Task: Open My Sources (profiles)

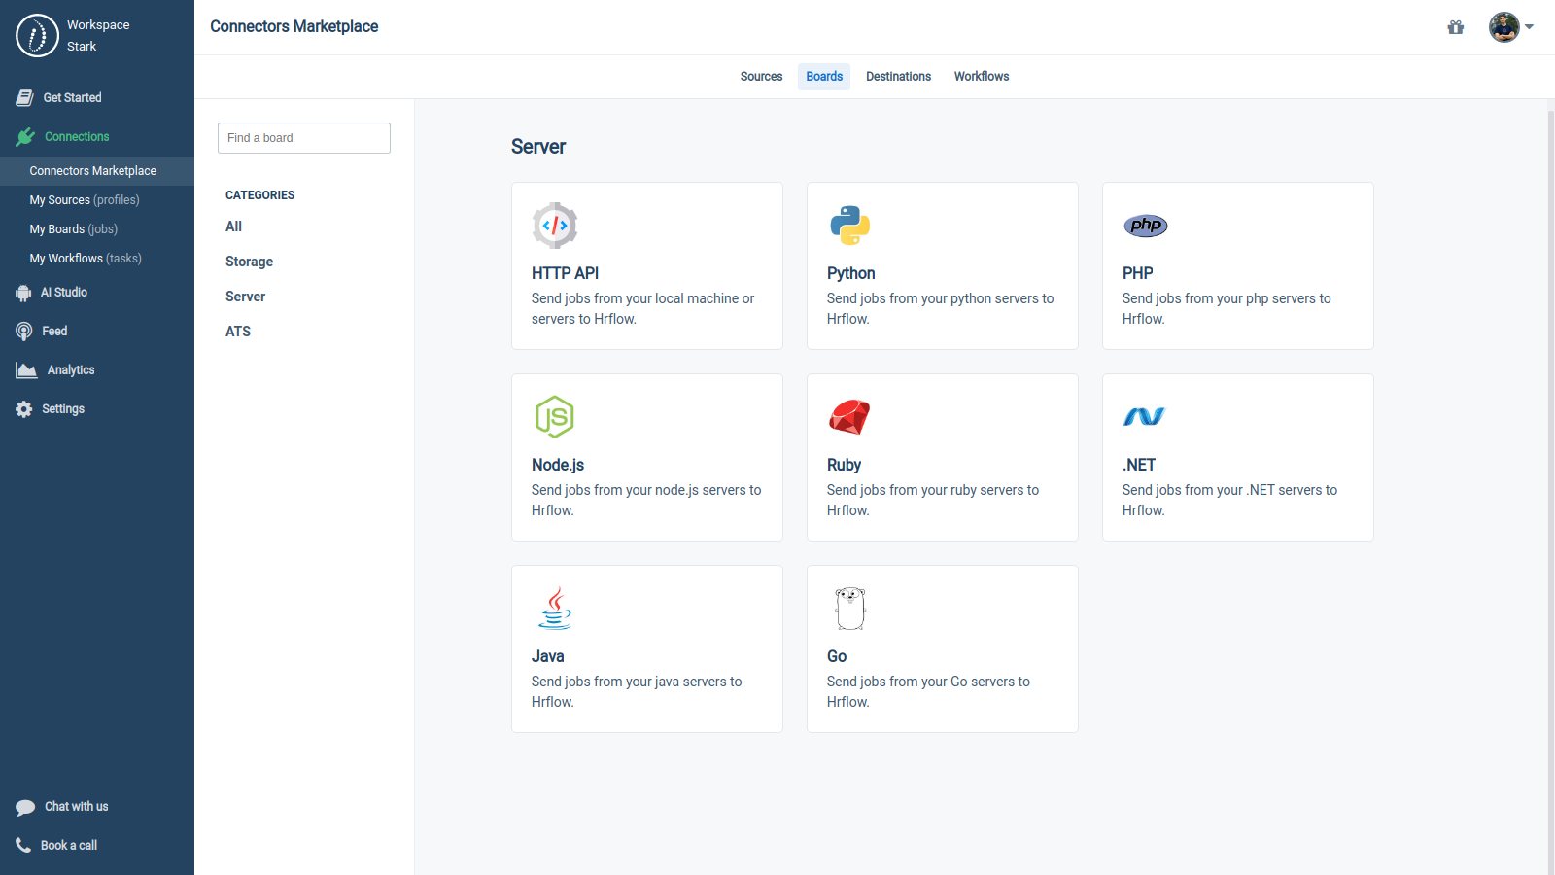Action: pos(85,200)
